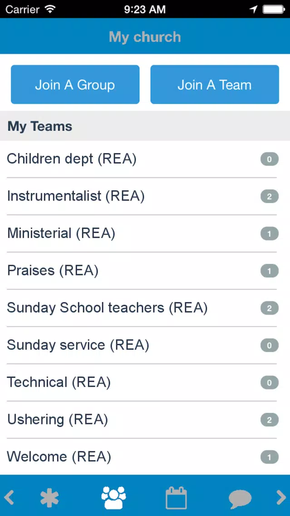Open the Technical (REA) team
Image resolution: width=290 pixels, height=516 pixels.
tap(145, 382)
